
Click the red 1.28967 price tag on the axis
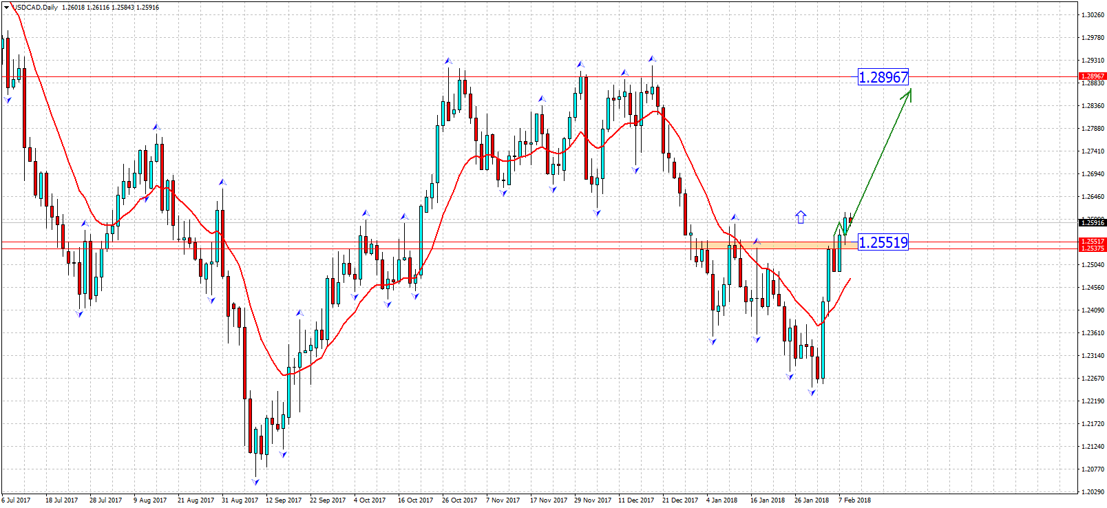point(1092,76)
